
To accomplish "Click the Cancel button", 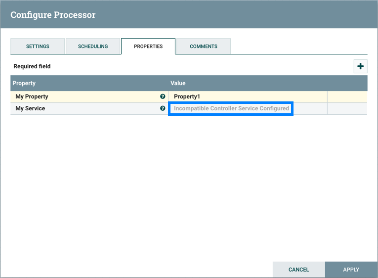I will [x=298, y=270].
